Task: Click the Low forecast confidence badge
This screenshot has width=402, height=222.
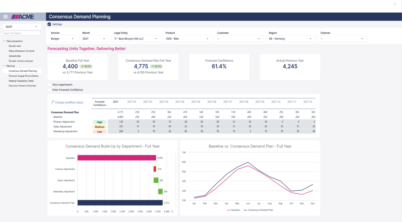Action: [x=99, y=132]
